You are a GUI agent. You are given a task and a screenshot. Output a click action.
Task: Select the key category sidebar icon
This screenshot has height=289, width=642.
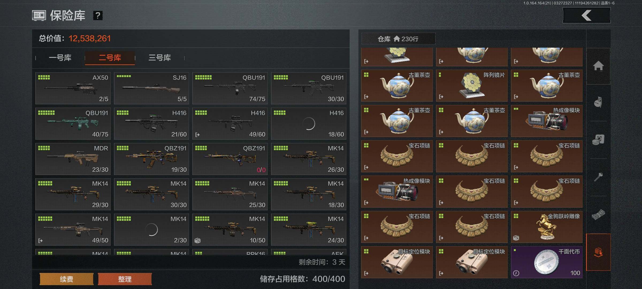point(598,177)
